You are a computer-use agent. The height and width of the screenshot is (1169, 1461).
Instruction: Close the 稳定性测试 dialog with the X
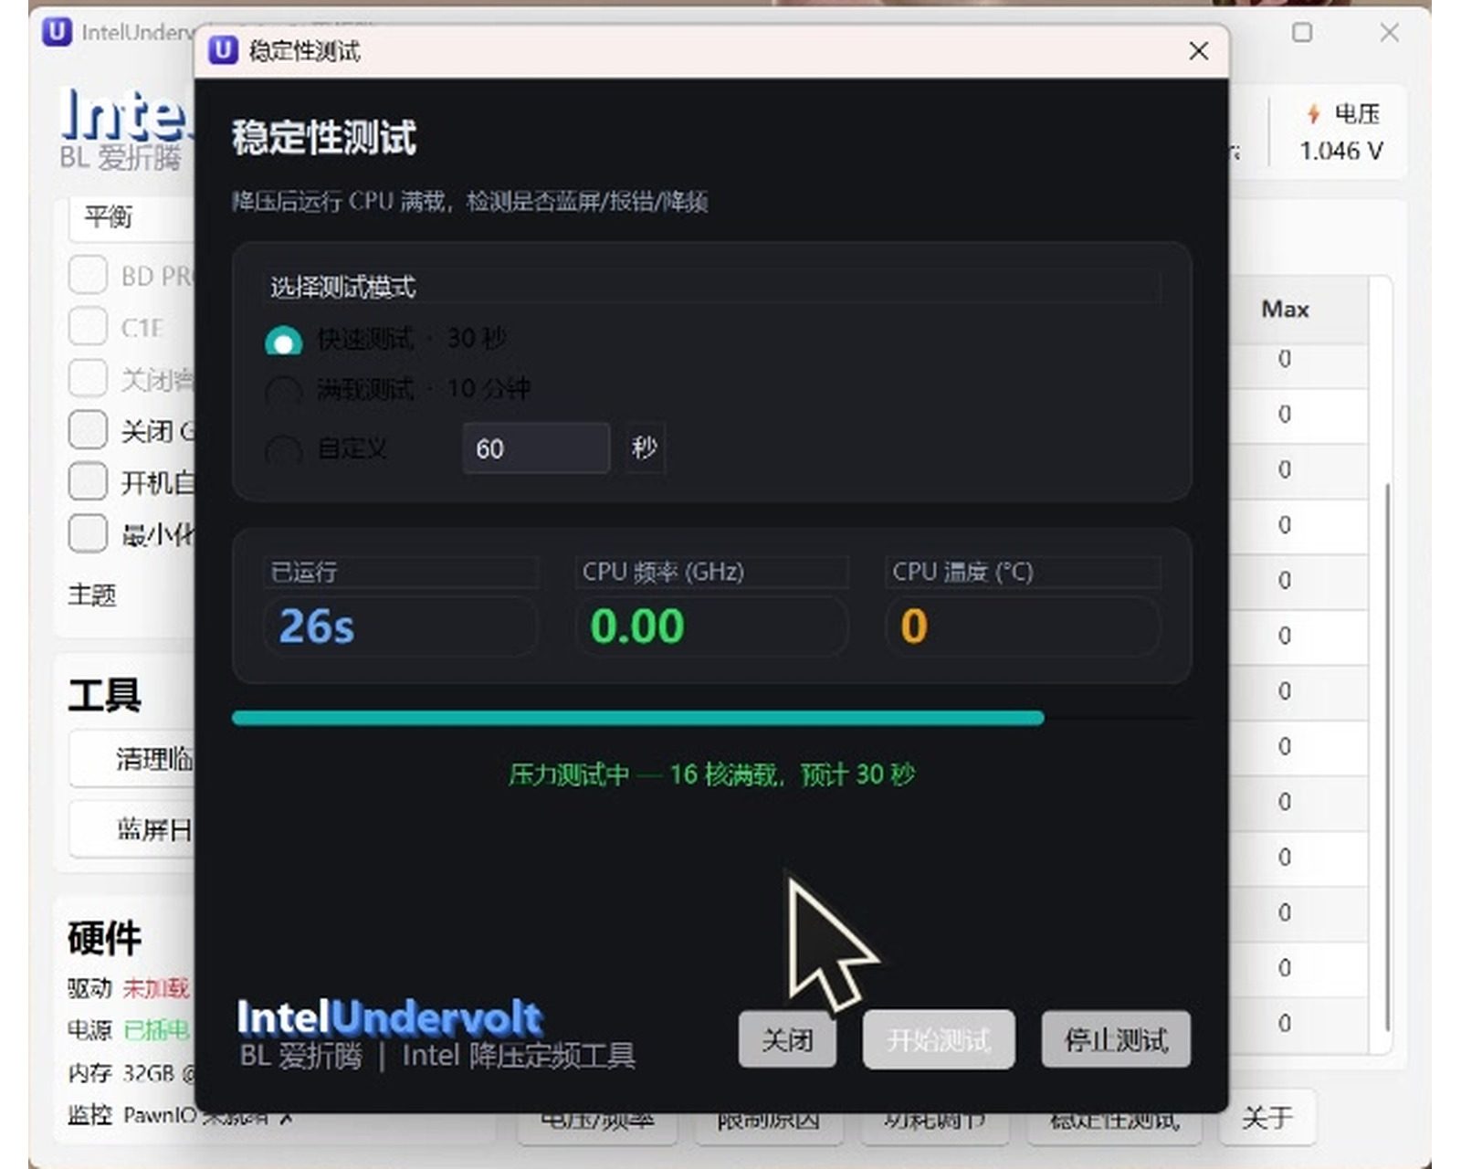point(1198,51)
